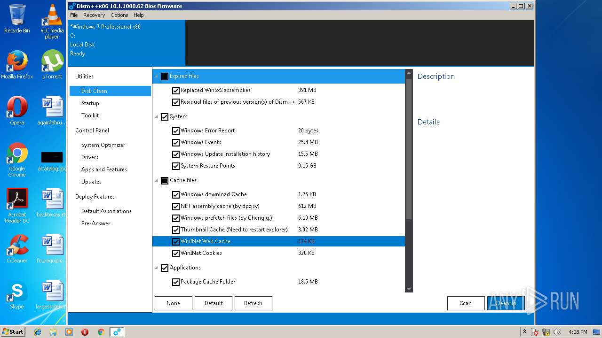Image resolution: width=602 pixels, height=338 pixels.
Task: Click the clean list scrollbar thumb
Action: [409, 148]
